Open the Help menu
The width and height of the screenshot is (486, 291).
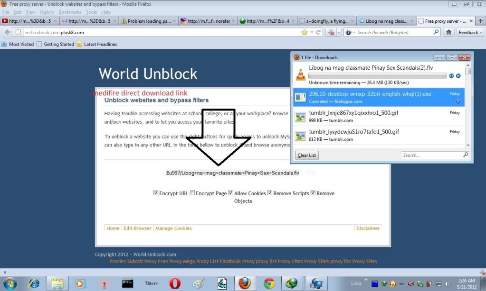click(x=106, y=12)
